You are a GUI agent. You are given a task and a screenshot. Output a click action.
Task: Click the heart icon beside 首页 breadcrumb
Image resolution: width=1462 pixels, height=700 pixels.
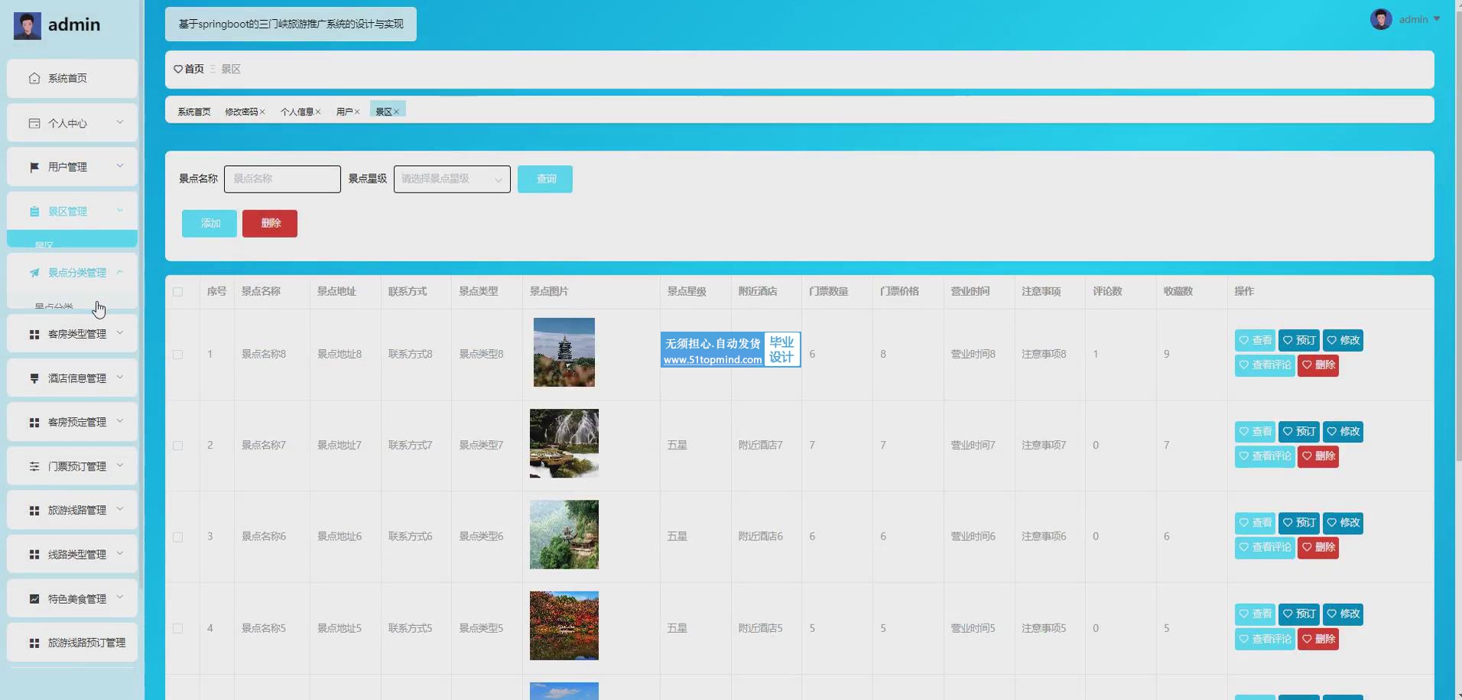point(178,69)
